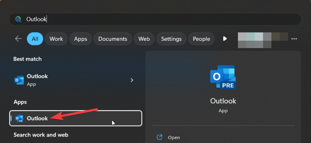Click the Apps section heading

pyautogui.click(x=20, y=102)
